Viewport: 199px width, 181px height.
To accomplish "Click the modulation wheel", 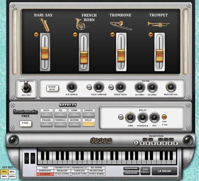I will pyautogui.click(x=33, y=158).
